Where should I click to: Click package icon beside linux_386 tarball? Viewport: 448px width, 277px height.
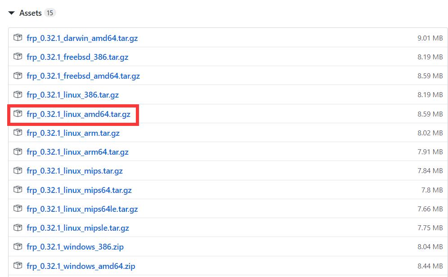pyautogui.click(x=18, y=94)
